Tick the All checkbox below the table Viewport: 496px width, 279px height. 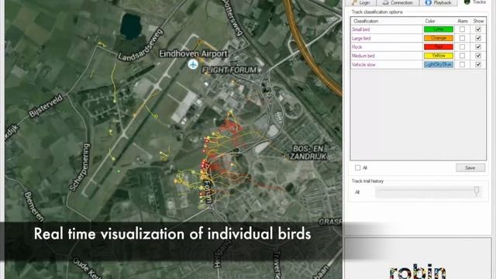coord(358,167)
